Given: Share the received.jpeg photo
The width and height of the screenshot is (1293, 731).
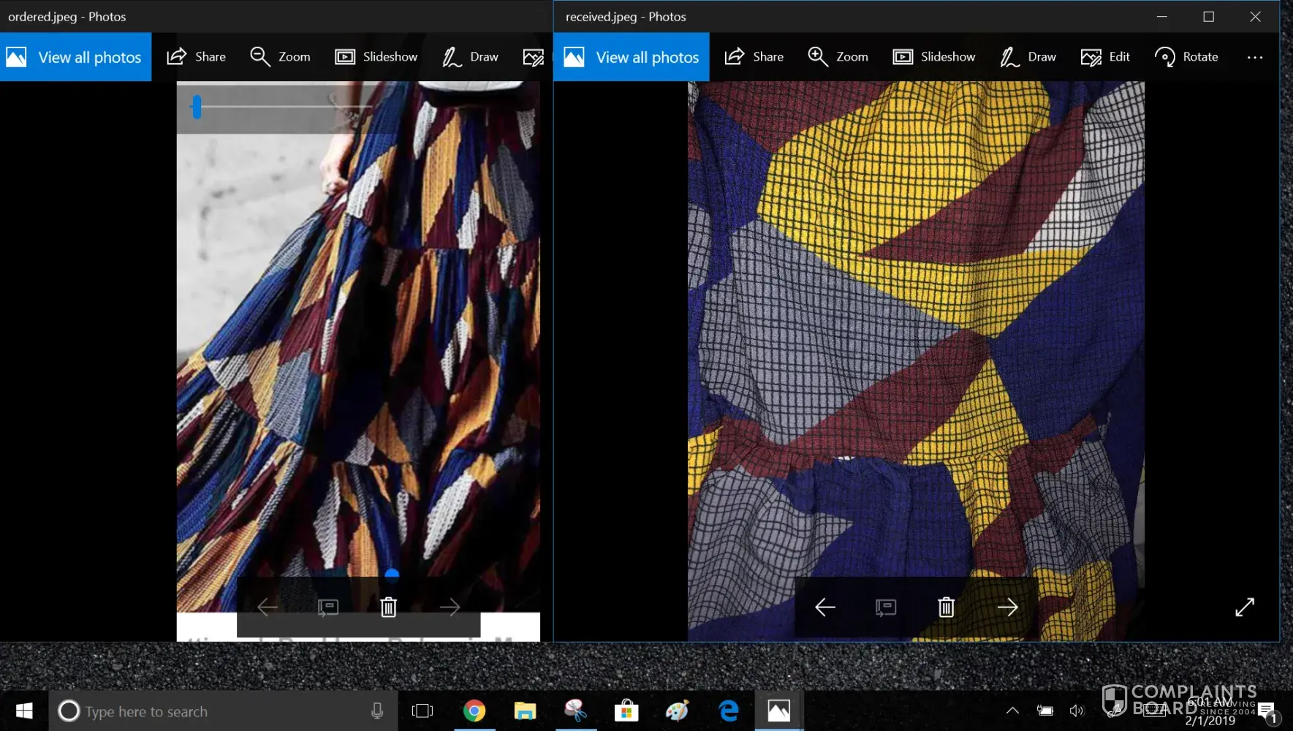Looking at the screenshot, I should tap(754, 57).
